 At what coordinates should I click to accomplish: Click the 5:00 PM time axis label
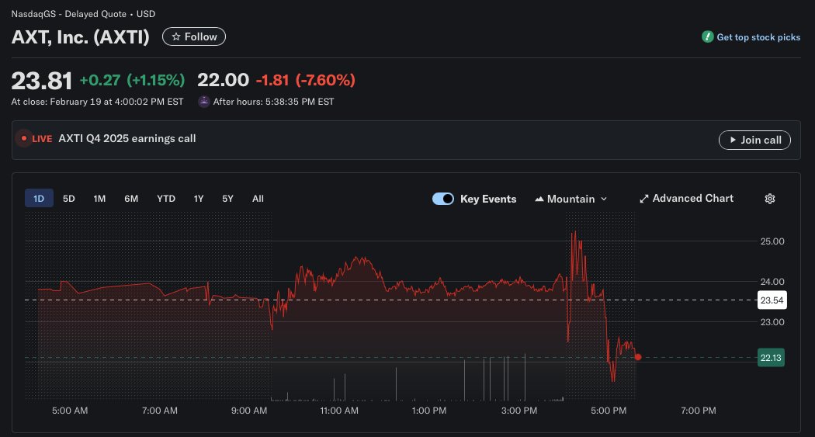(609, 411)
